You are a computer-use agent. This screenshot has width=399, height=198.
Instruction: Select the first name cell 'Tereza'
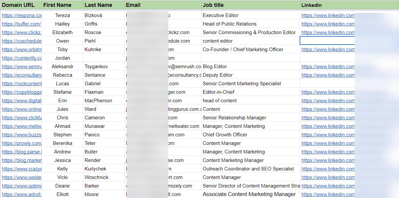tap(62, 15)
